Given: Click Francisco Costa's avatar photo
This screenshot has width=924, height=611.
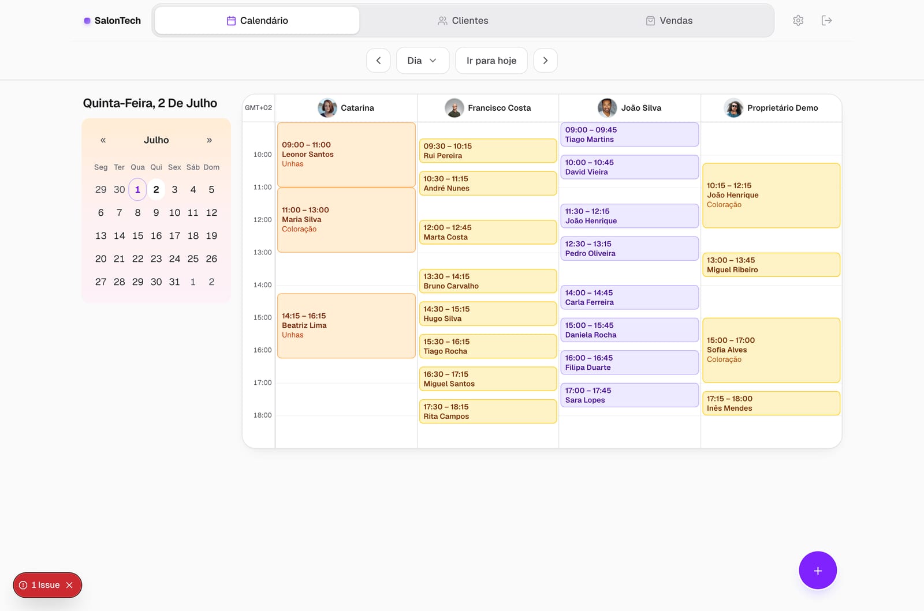Looking at the screenshot, I should tap(454, 108).
